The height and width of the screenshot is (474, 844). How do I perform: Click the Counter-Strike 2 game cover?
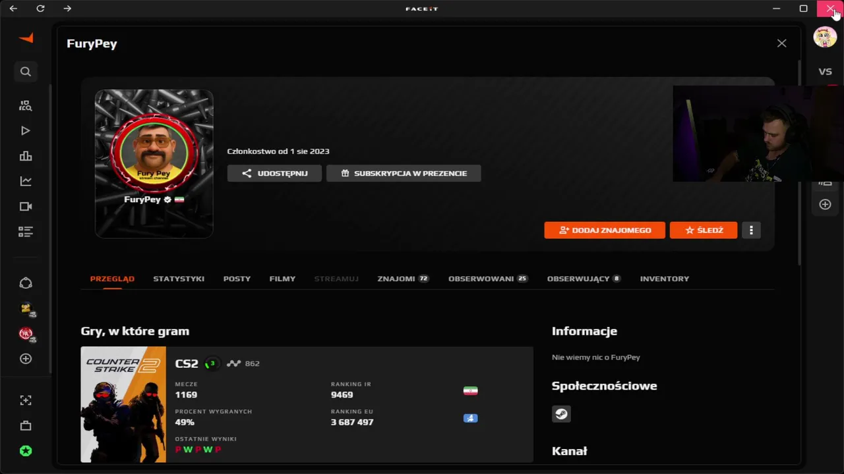tap(123, 404)
